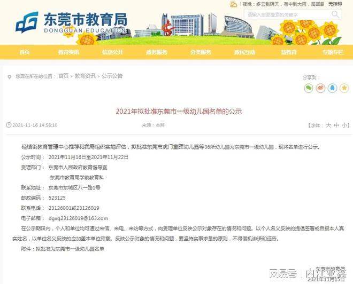Open 分类服务 navigation menu

click(x=201, y=52)
